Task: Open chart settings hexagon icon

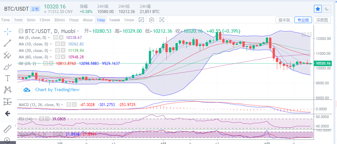Action: (152, 20)
